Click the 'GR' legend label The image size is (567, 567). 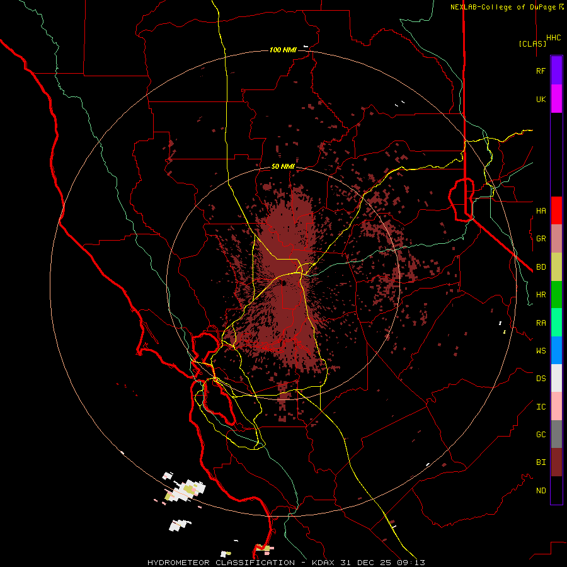click(x=541, y=239)
